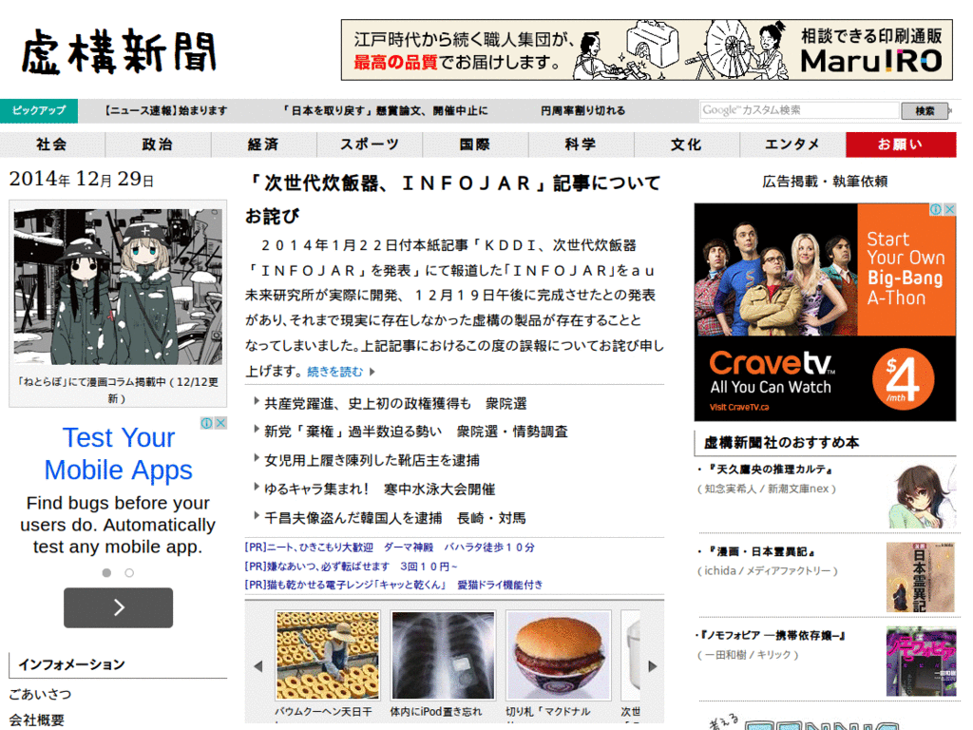The image size is (973, 730).
Task: Open 『ノモフォビア ―携帯依存嬢―』 book link
Action: 773,636
